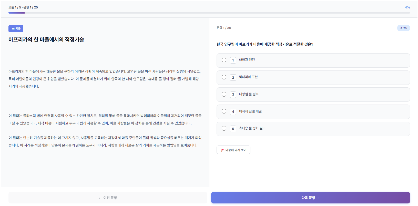This screenshot has height=206, width=418.
Task: Click the number 3 badge of third option
Action: tap(233, 95)
